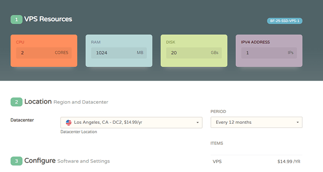Click the Location heading
The height and width of the screenshot is (172, 323).
click(x=38, y=102)
